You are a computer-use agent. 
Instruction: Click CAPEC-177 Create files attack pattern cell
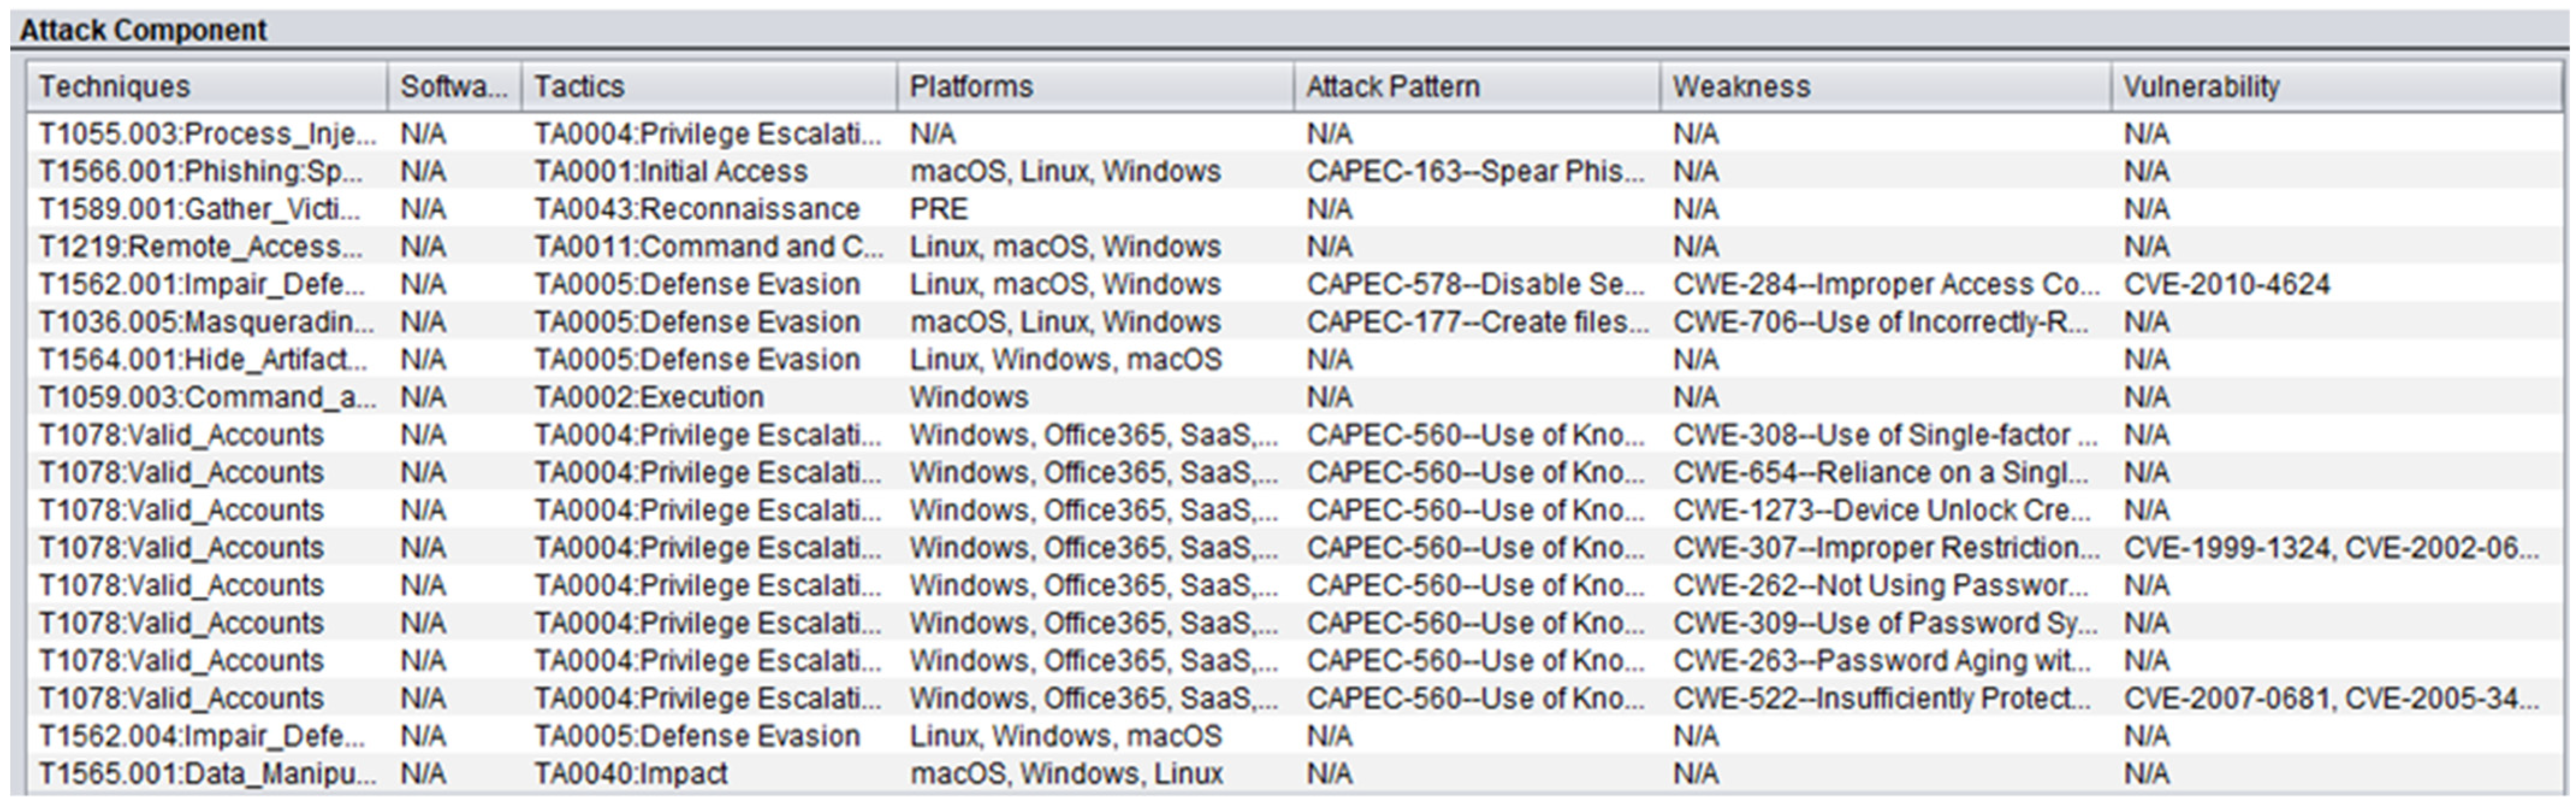tap(1476, 322)
